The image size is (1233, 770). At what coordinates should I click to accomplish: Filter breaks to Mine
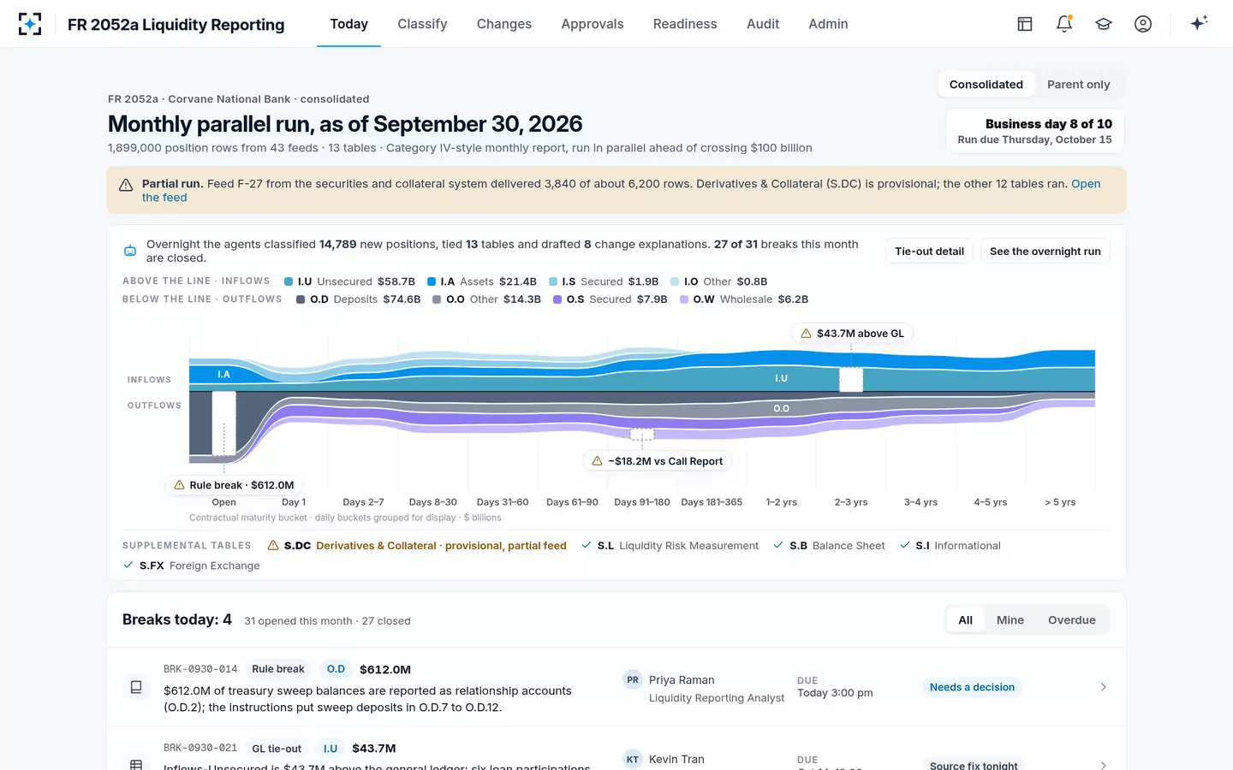coord(1010,620)
